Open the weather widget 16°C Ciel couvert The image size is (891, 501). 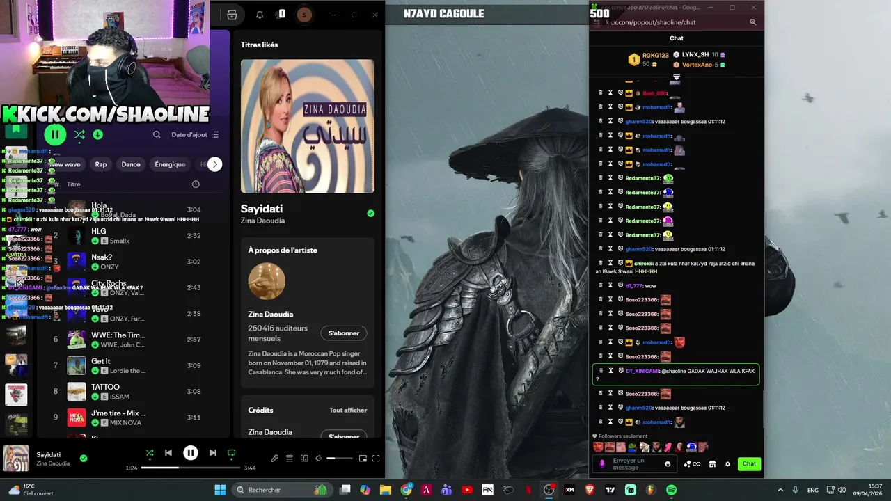[x=30, y=490]
